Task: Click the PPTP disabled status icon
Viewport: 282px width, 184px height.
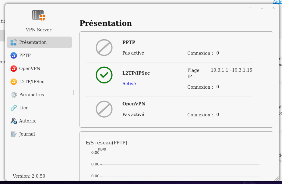Action: coord(104,48)
